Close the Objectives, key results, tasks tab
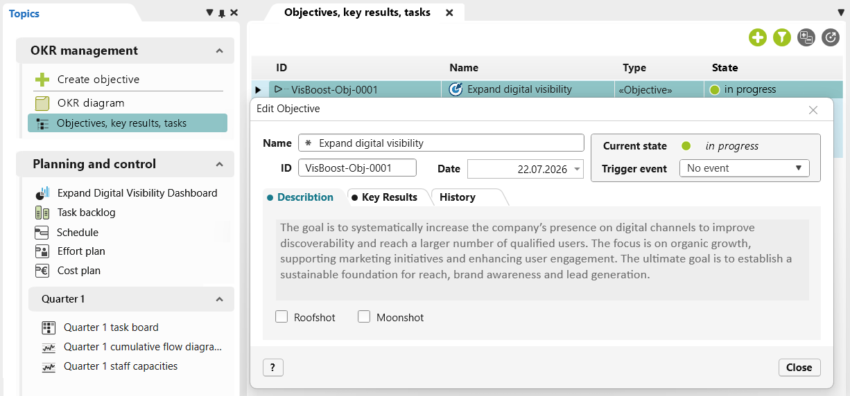850x396 pixels. (x=449, y=12)
